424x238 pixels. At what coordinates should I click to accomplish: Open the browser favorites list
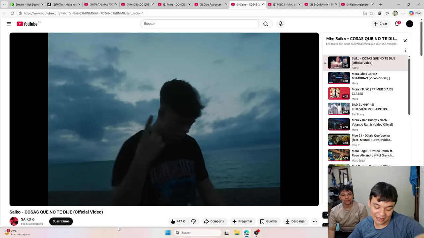click(387, 13)
